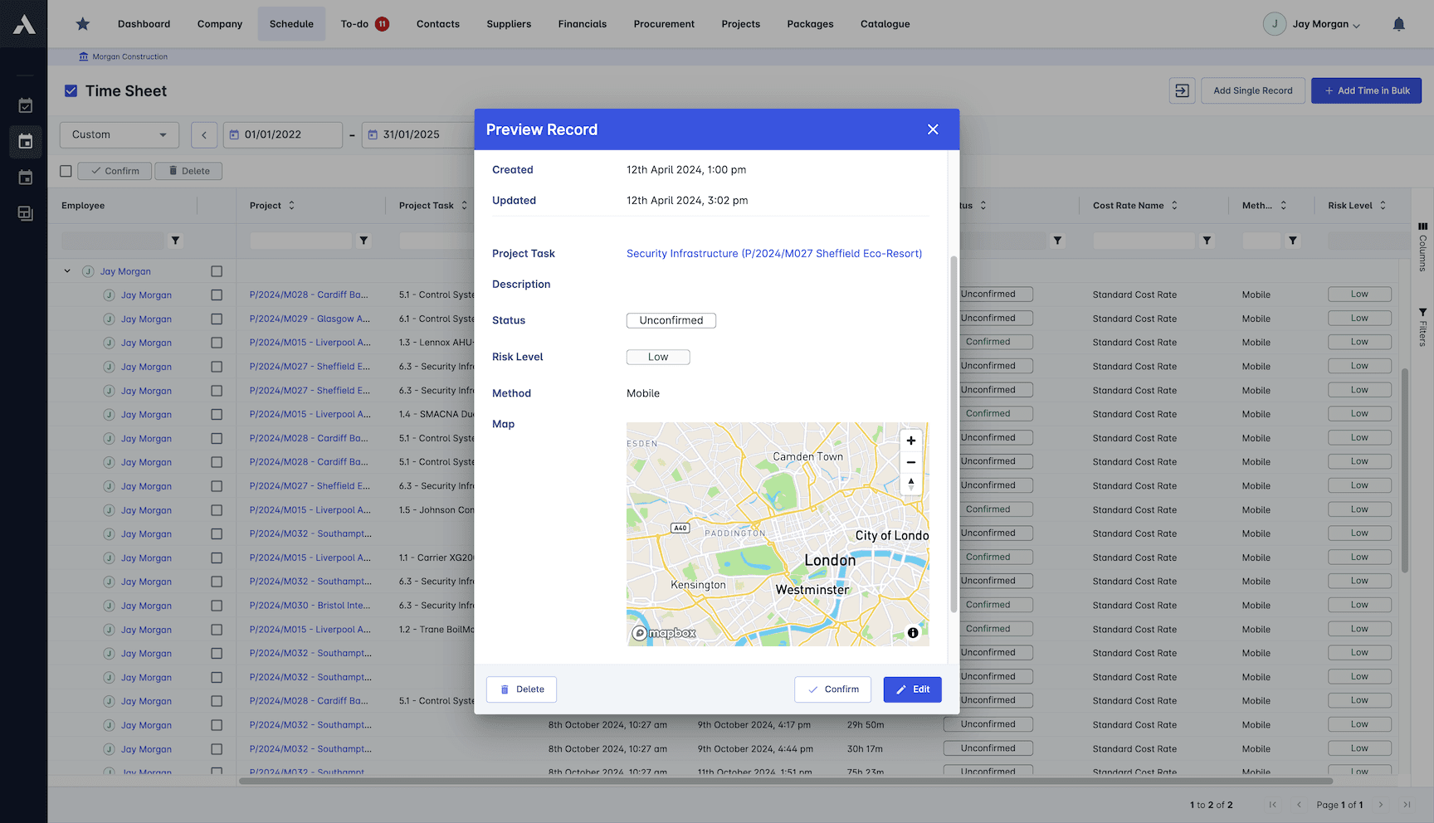Screen dimensions: 1434x823
Task: Zoom in on the Mapbox map
Action: click(x=910, y=441)
